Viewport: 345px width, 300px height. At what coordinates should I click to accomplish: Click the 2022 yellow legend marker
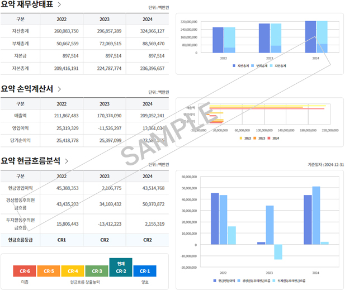click(x=241, y=137)
